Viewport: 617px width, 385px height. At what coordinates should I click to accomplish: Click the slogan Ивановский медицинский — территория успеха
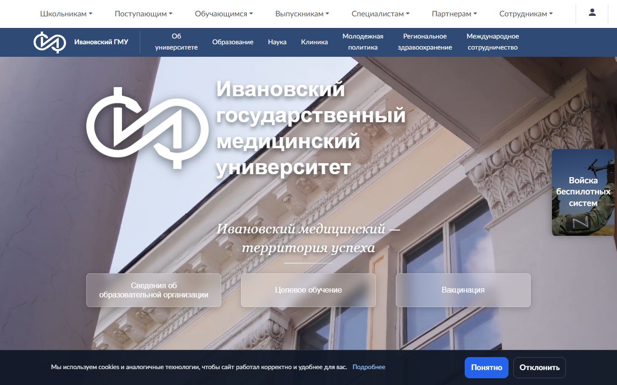(308, 238)
